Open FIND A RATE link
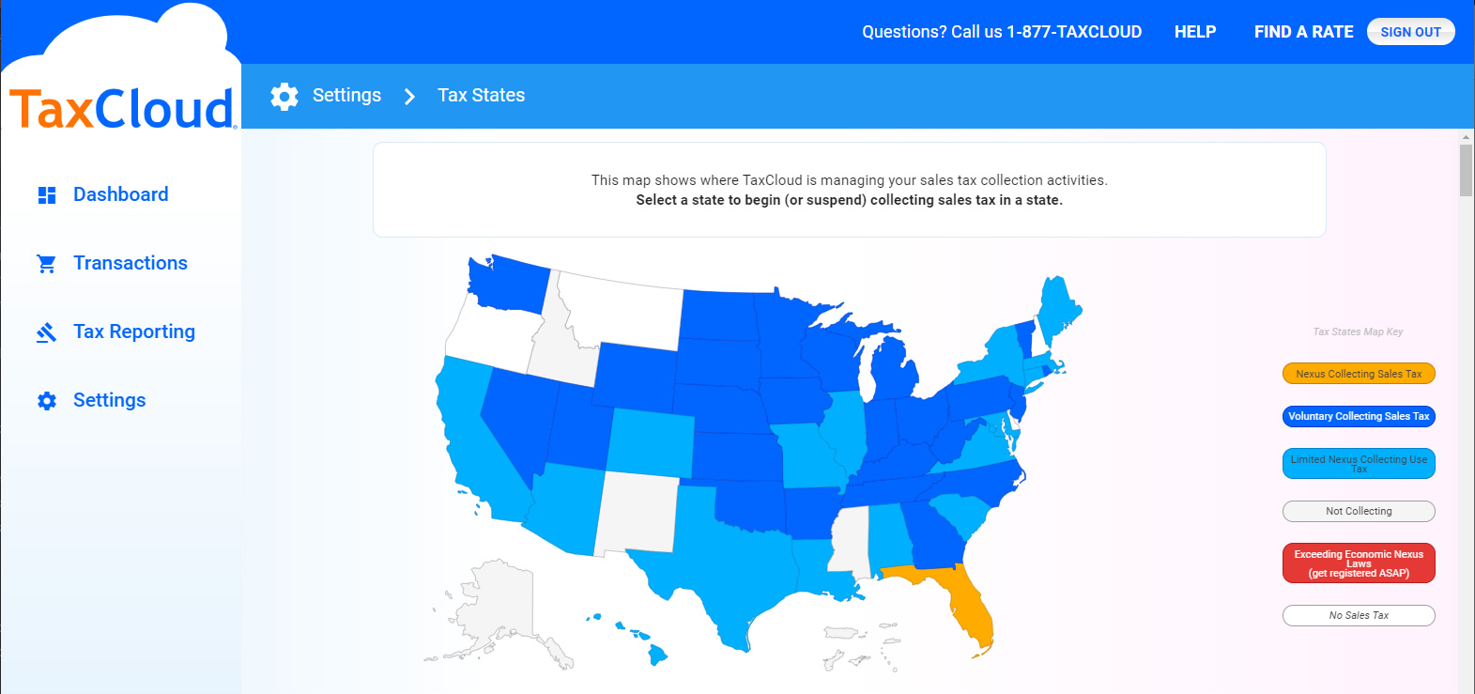The height and width of the screenshot is (694, 1475). (x=1303, y=32)
